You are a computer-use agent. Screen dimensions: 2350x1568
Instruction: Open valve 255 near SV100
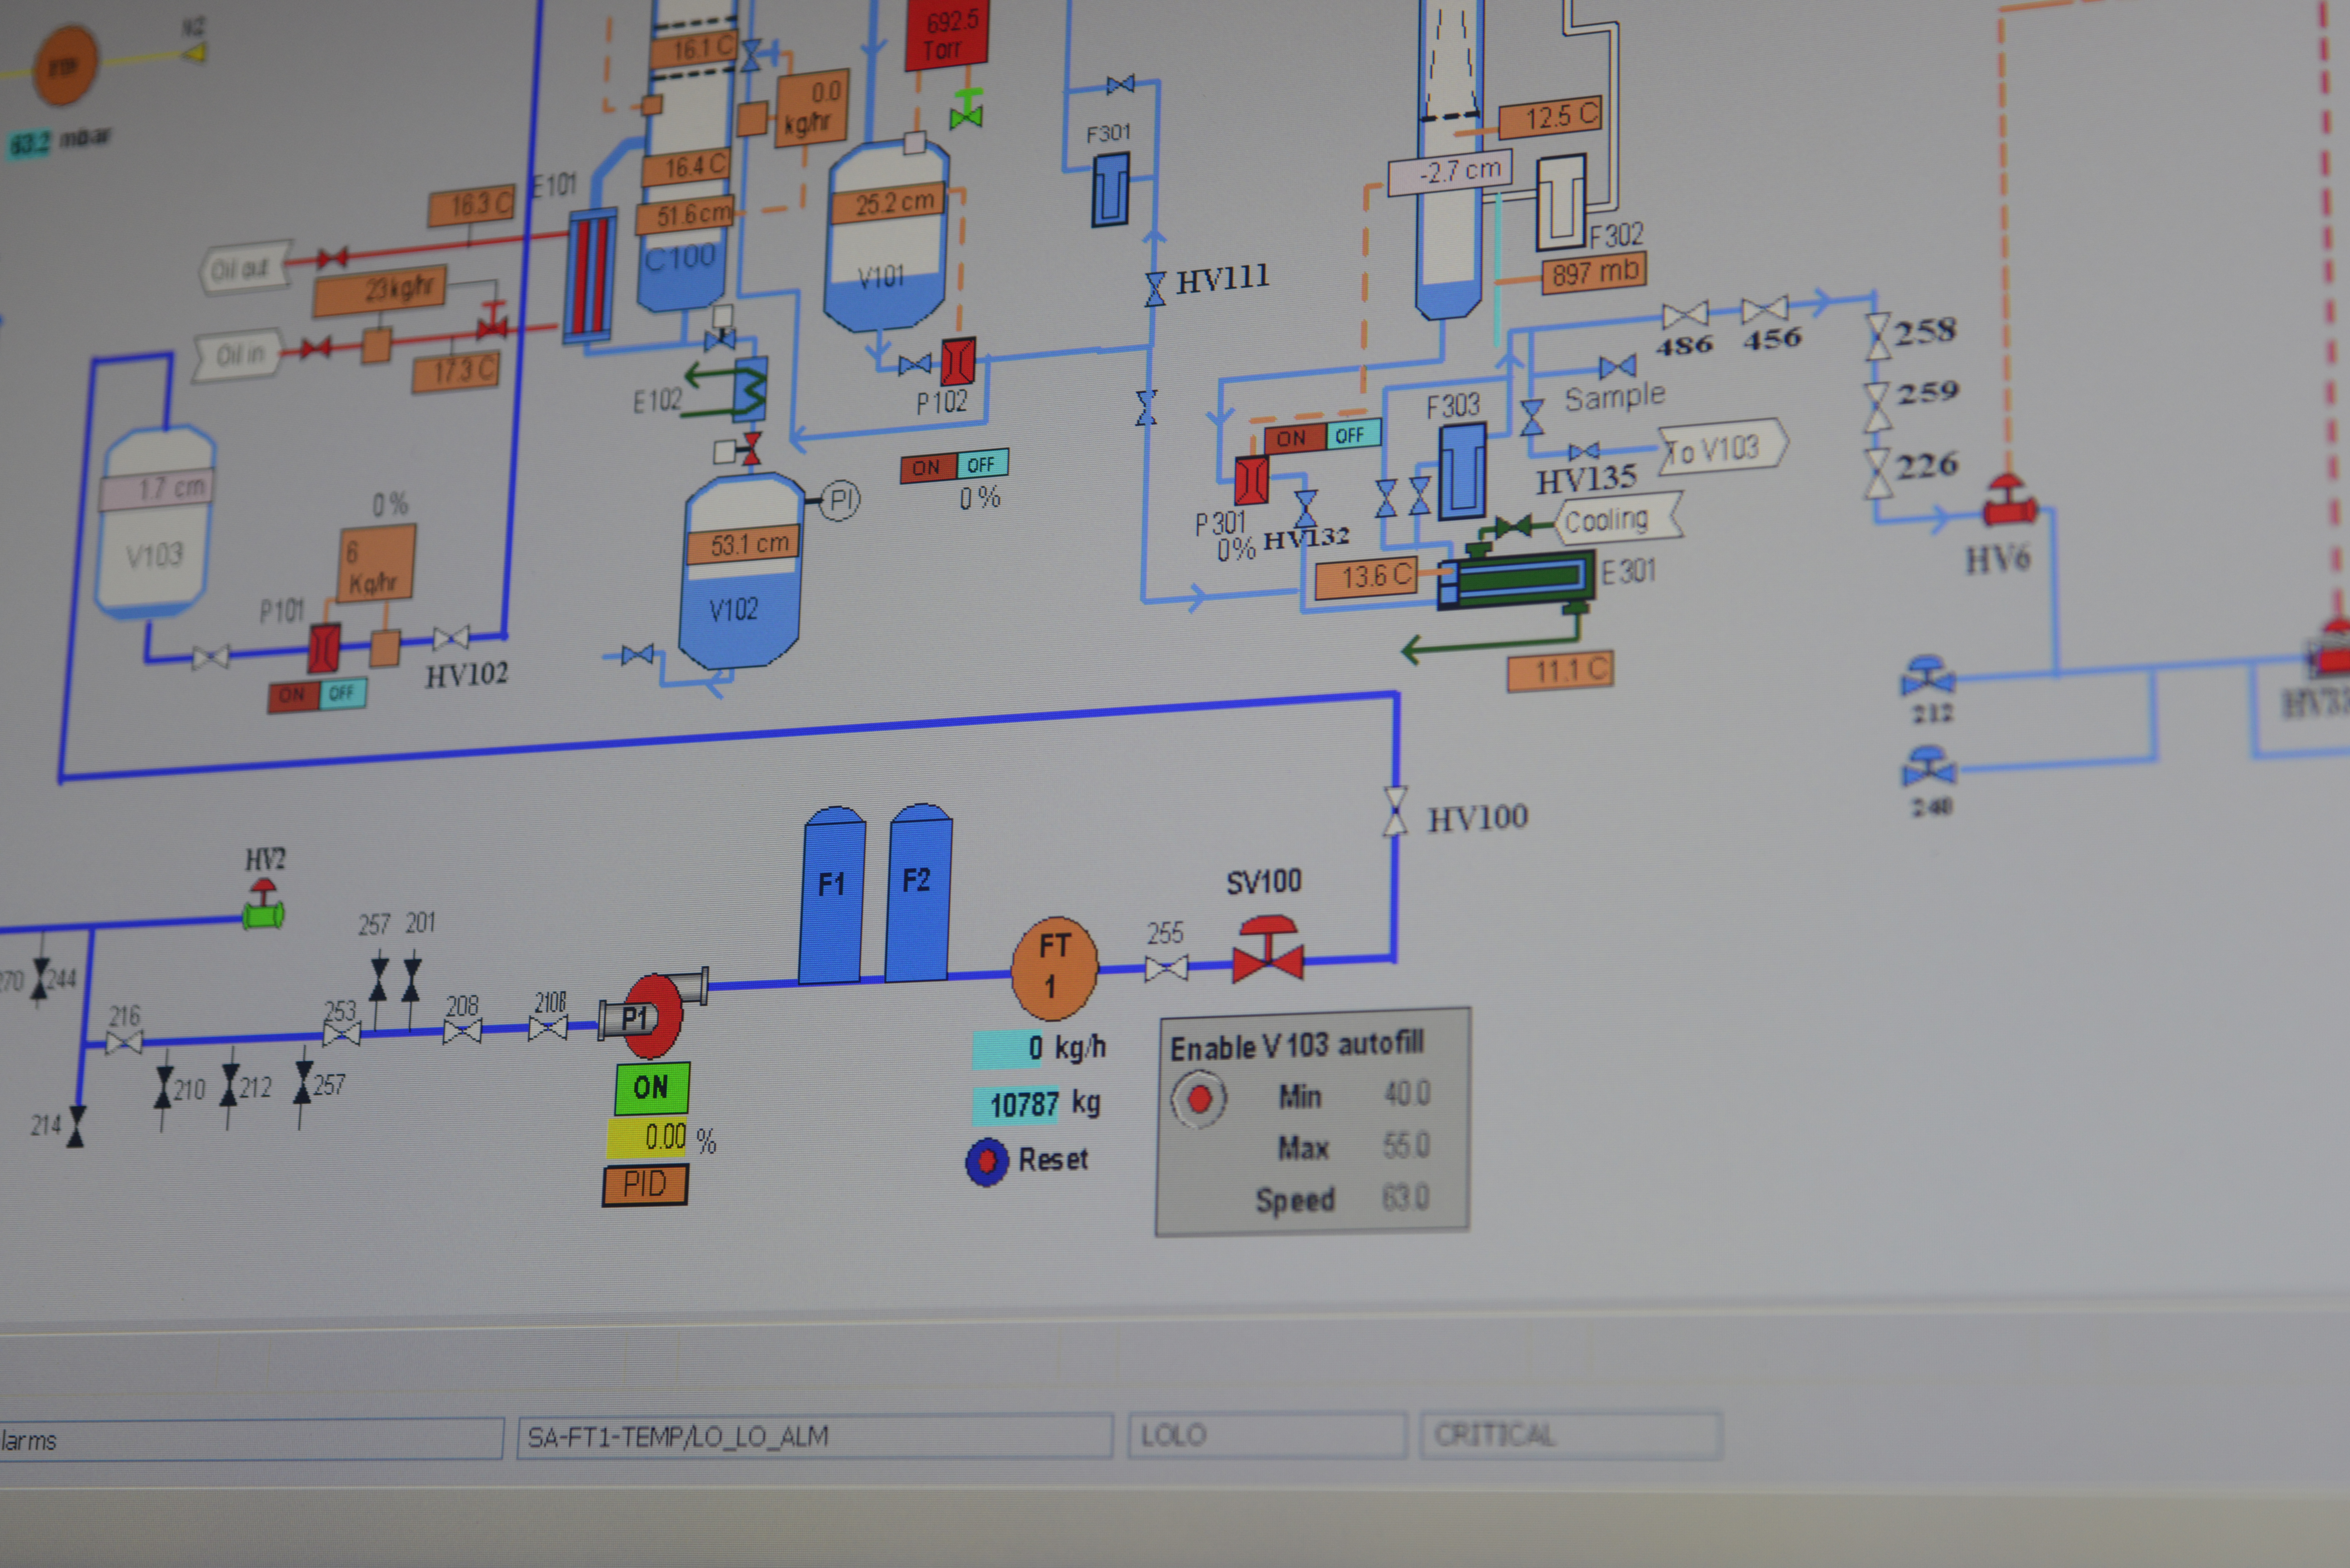click(1166, 968)
